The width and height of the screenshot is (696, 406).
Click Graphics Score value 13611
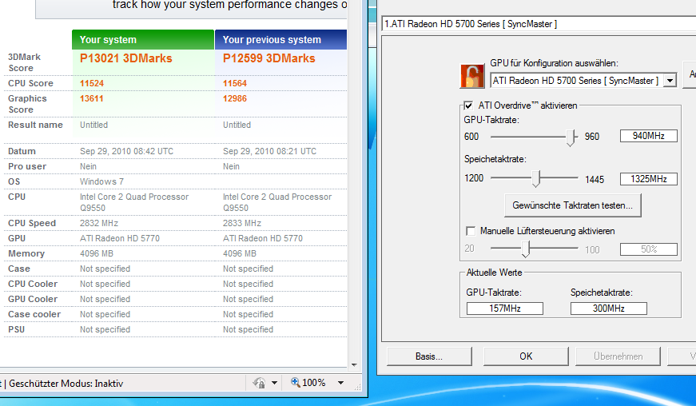pos(92,98)
